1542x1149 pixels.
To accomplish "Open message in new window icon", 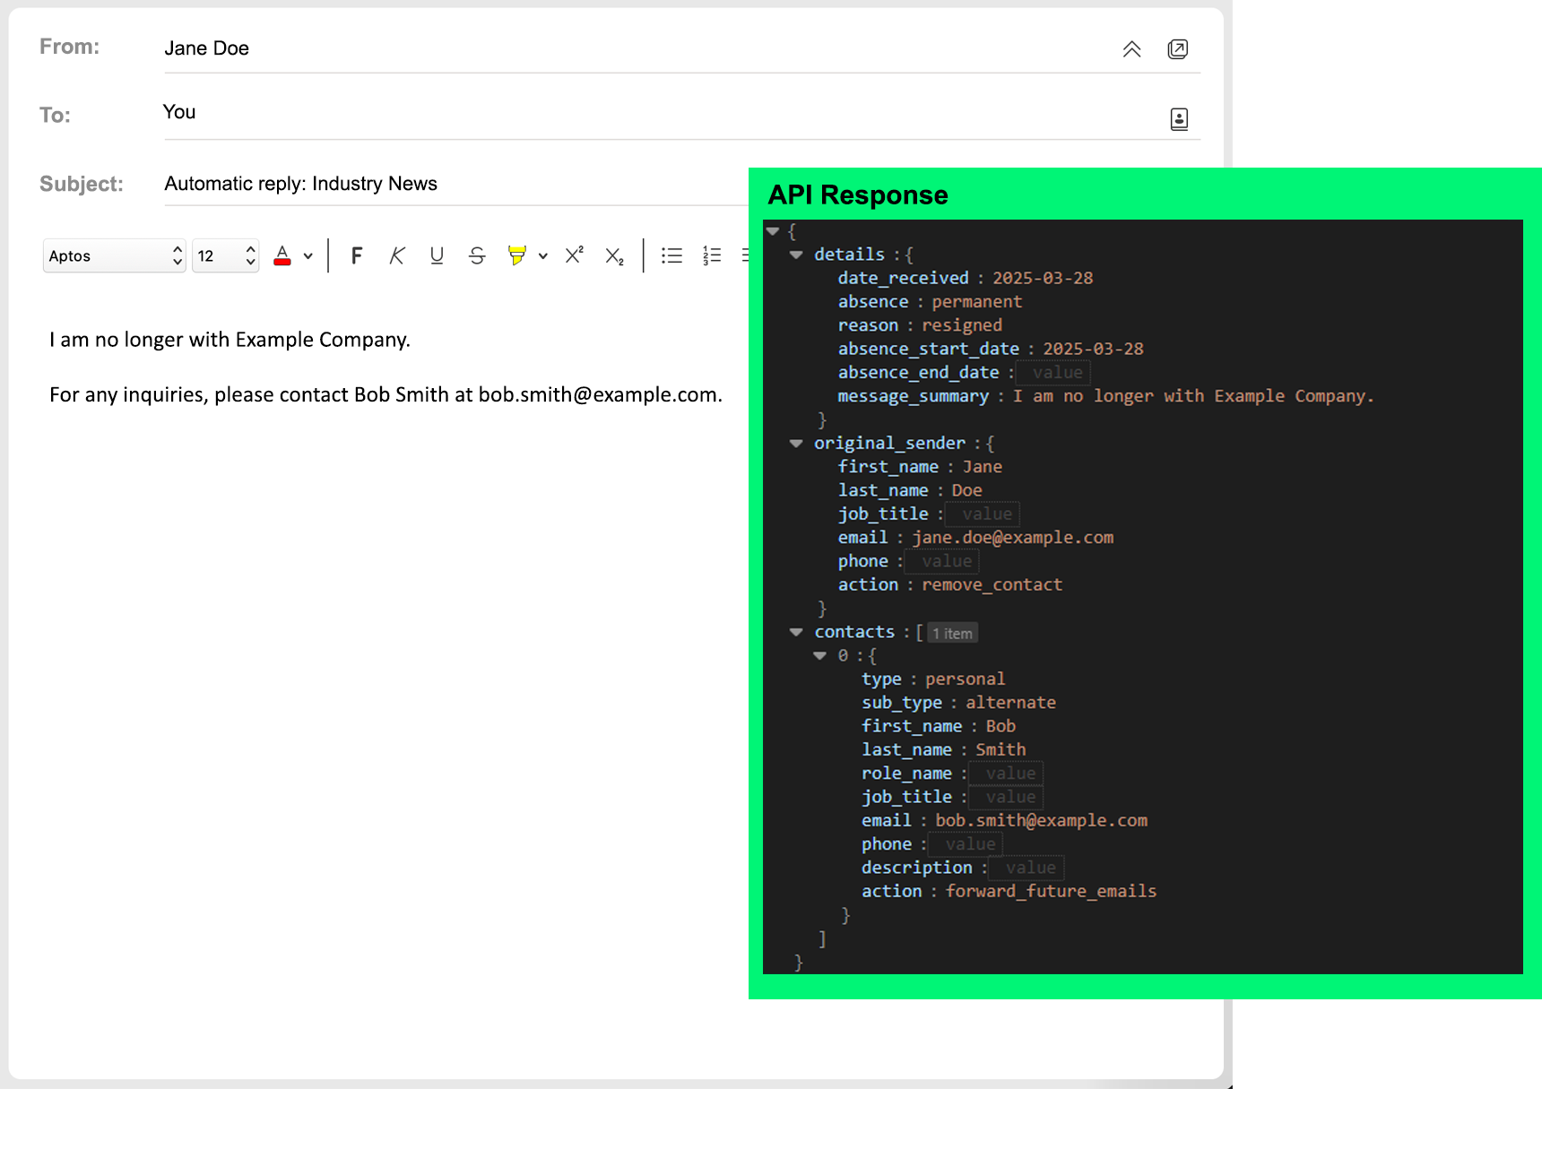I will (1178, 49).
